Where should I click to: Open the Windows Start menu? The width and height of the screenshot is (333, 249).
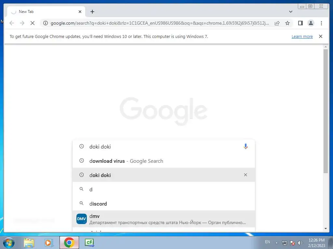tap(9, 243)
